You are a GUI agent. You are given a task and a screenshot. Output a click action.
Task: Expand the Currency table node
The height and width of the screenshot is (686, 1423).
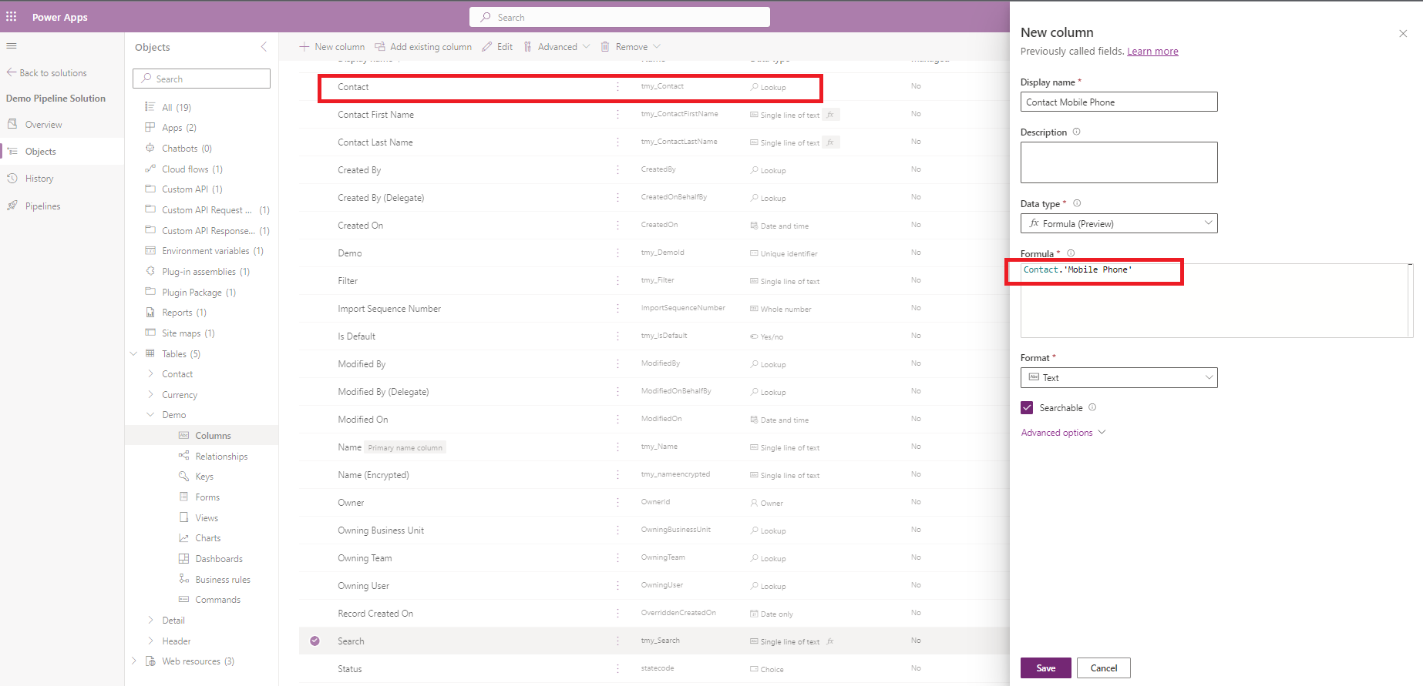tap(150, 395)
